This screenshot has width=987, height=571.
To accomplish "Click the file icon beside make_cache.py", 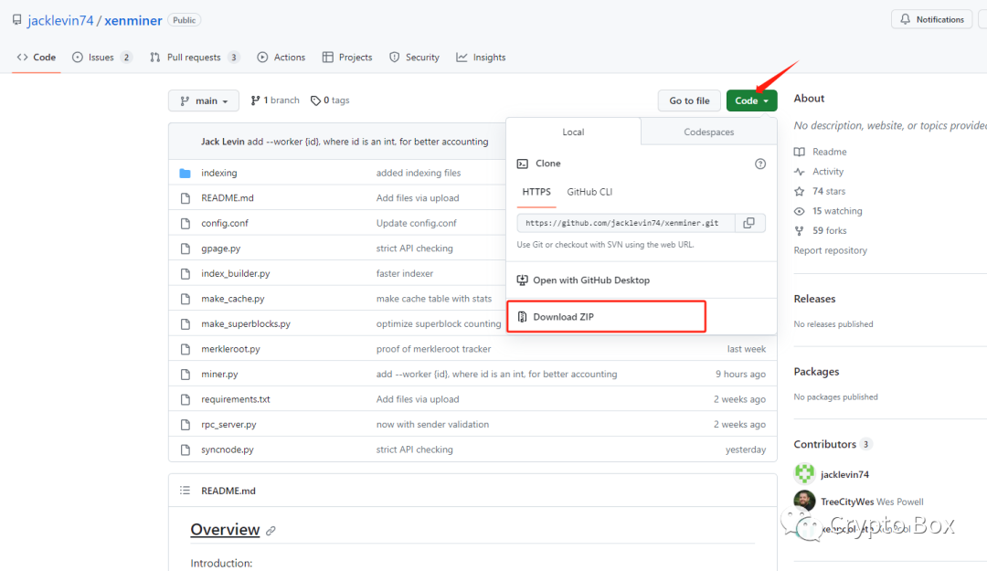I will coord(185,299).
